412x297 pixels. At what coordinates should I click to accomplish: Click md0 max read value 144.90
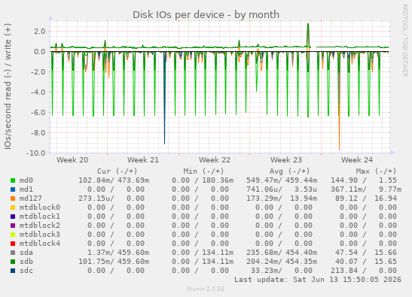pyautogui.click(x=344, y=180)
